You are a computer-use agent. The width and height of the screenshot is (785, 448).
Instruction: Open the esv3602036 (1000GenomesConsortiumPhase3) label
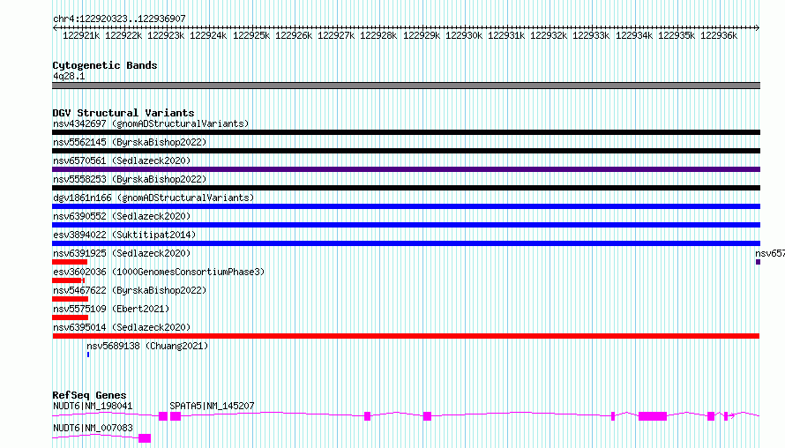pyautogui.click(x=159, y=272)
